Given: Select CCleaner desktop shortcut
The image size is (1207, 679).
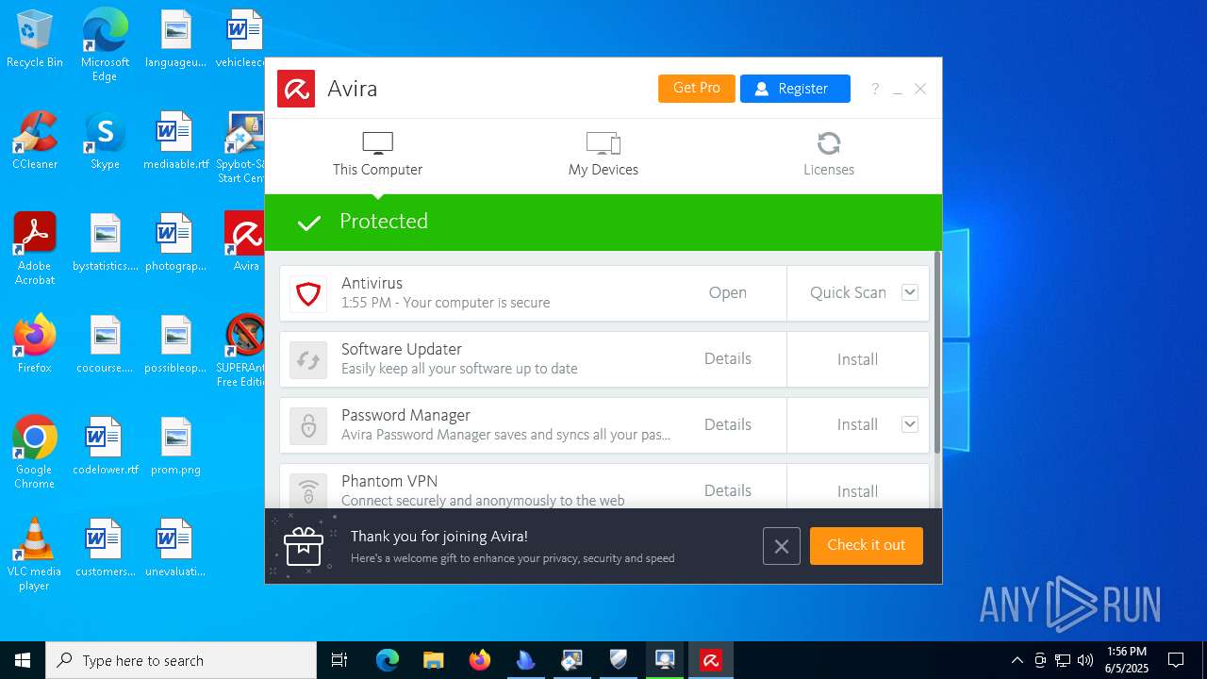Looking at the screenshot, I should point(35,141).
